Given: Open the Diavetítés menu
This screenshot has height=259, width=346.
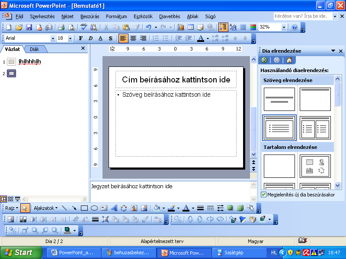Looking at the screenshot, I should [170, 16].
